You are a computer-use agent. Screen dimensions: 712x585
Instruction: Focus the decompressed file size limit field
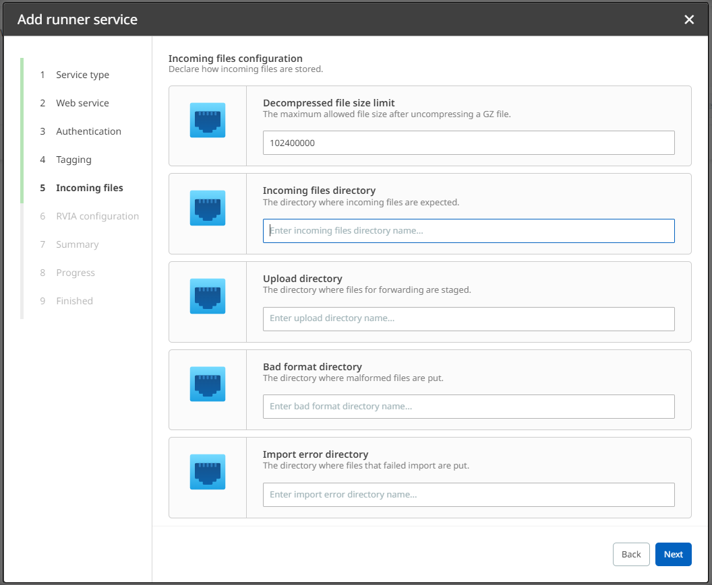469,143
